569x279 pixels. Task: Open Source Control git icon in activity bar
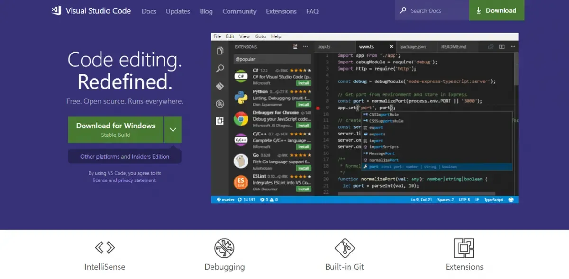tap(220, 86)
